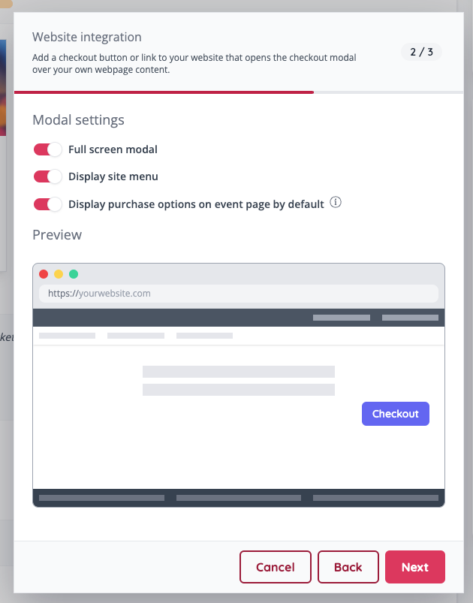473x603 pixels.
Task: Turn off the "Display site menu" toggle
Action: tap(47, 176)
